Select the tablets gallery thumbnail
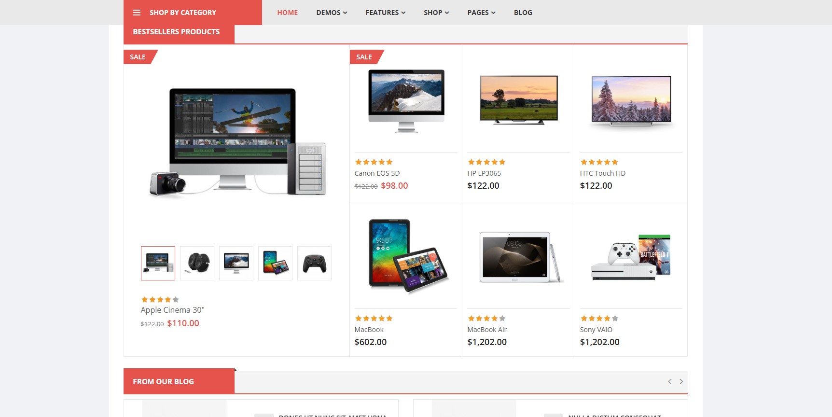Viewport: 832px width, 417px height. pyautogui.click(x=275, y=263)
